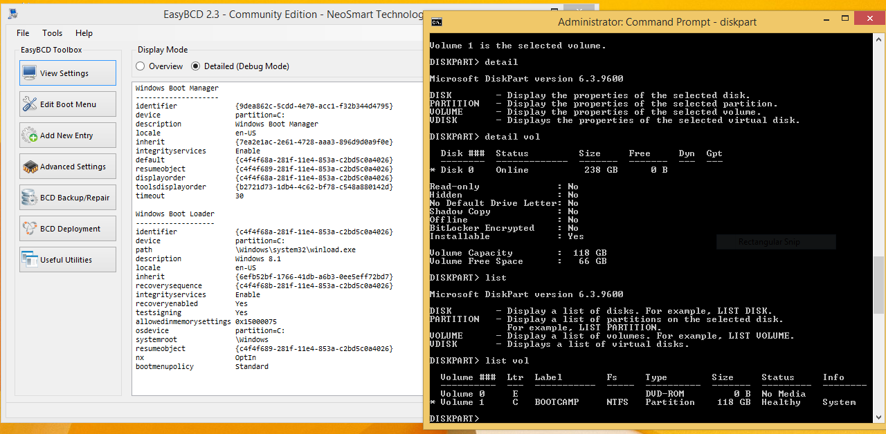The height and width of the screenshot is (434, 886).
Task: Click 'Volume 1 is the selected volume' text
Action: (518, 46)
